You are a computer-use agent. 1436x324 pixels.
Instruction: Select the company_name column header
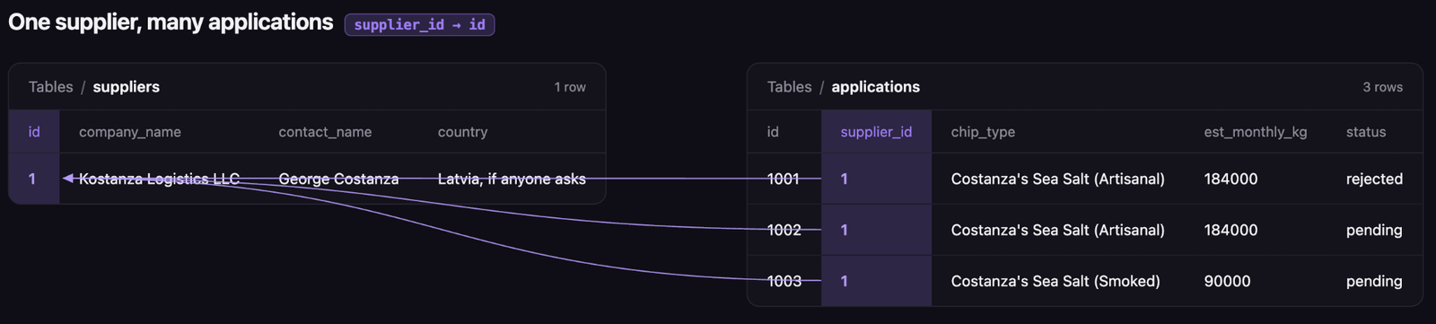coord(130,132)
